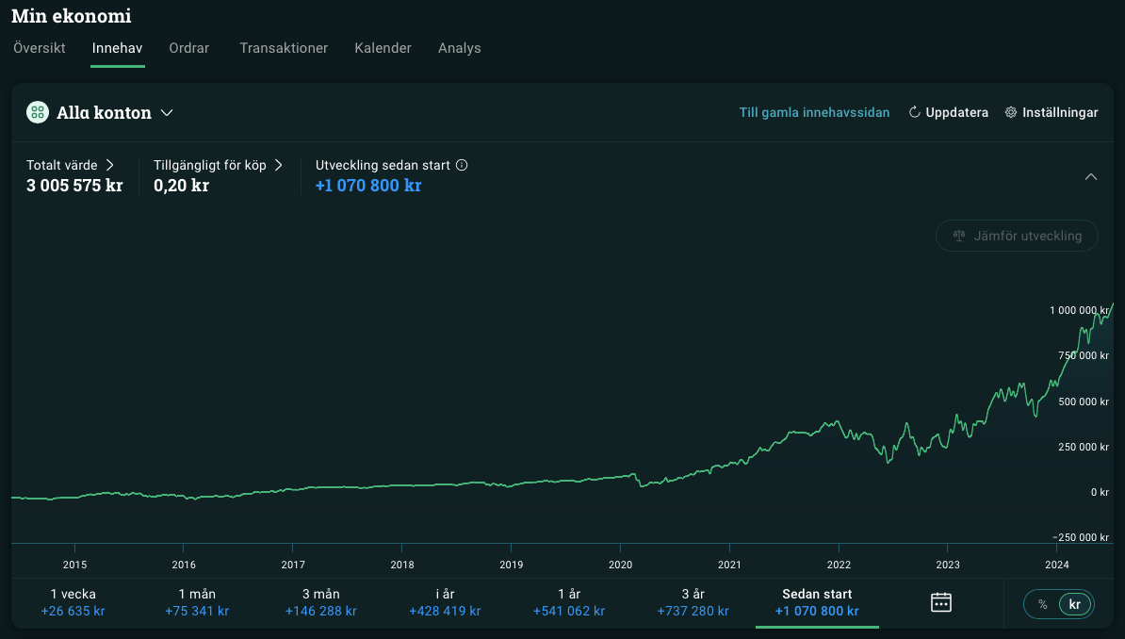The height and width of the screenshot is (639, 1125).
Task: Select the 3 år period option
Action: 693,602
